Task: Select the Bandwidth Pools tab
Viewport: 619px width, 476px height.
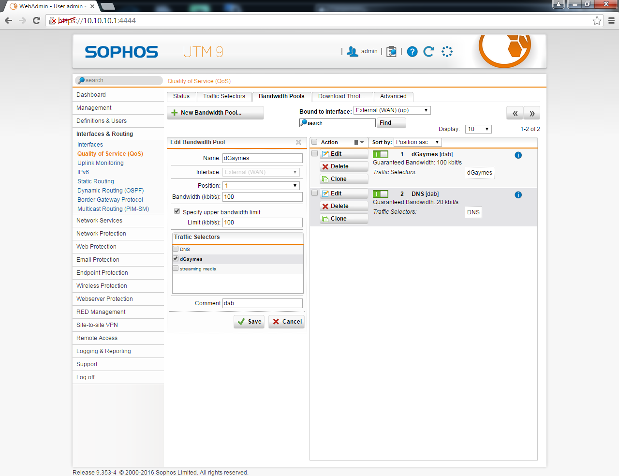Action: (281, 96)
